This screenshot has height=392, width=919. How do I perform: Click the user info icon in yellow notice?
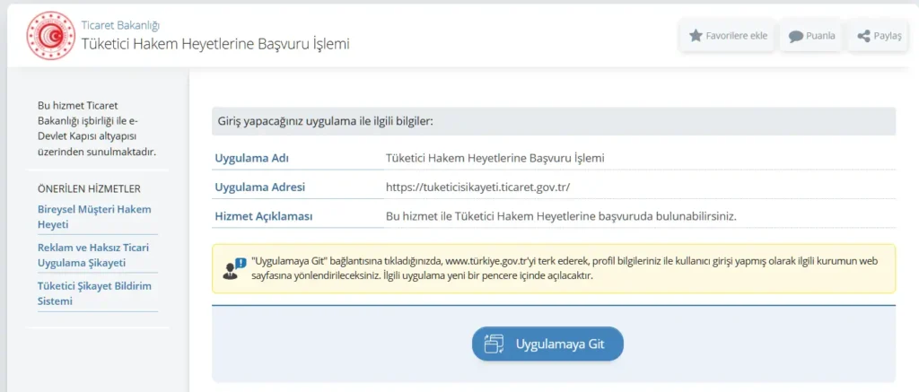click(233, 268)
